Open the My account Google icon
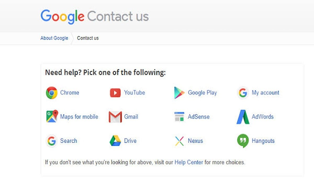 243,93
